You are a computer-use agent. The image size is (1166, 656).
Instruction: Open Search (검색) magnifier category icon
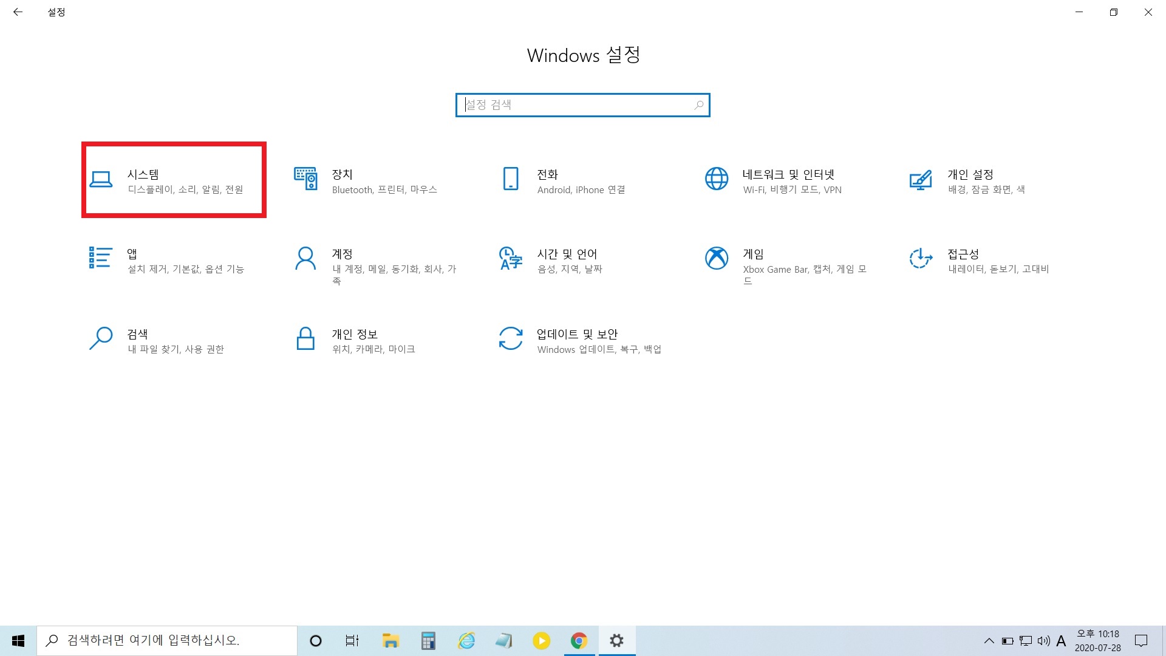click(101, 338)
